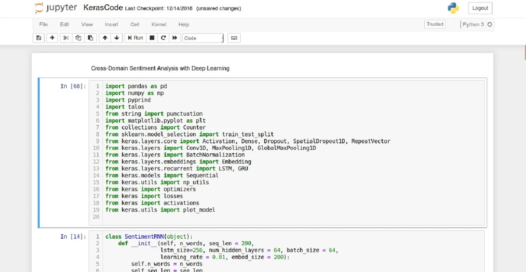Open the File menu
526x272 pixels.
point(43,24)
